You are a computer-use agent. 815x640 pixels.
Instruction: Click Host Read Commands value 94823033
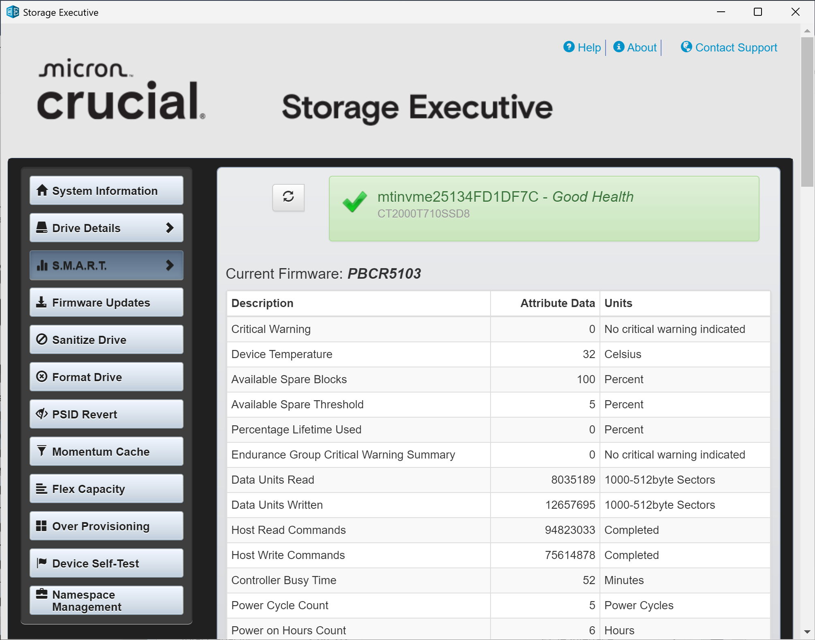(570, 530)
